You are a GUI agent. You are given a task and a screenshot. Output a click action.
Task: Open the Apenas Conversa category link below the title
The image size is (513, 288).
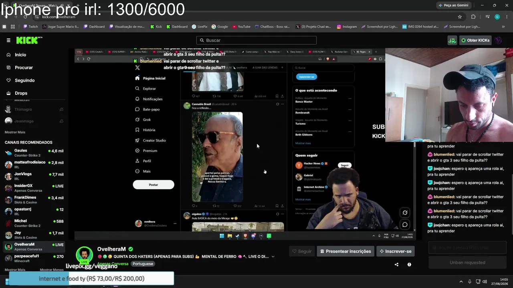113,264
